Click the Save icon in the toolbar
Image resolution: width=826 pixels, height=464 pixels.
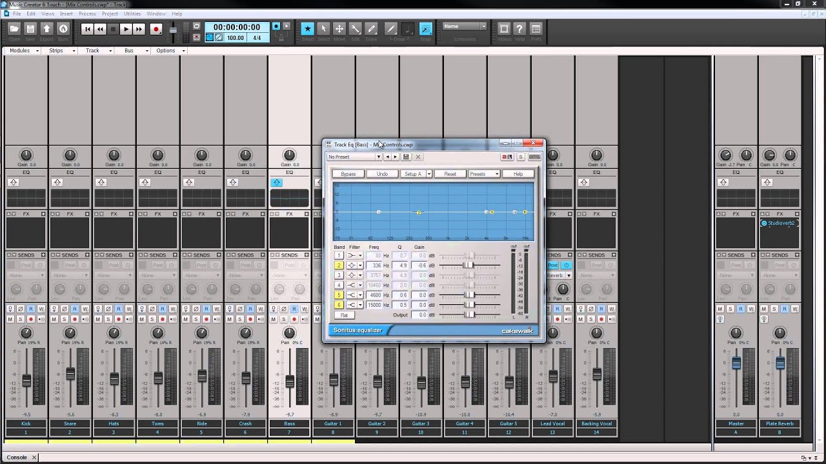coord(30,29)
